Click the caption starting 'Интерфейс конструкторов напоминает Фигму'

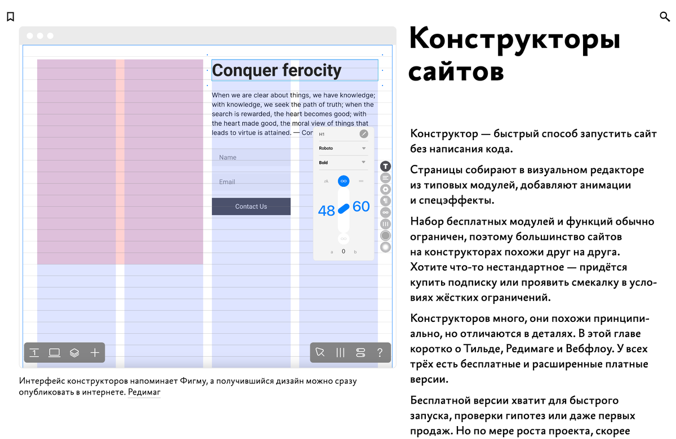[188, 387]
